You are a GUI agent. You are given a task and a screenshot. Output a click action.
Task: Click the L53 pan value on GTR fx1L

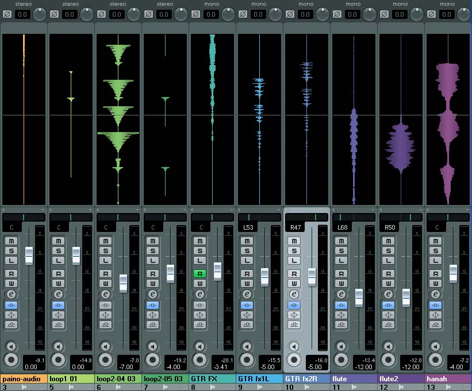(248, 227)
